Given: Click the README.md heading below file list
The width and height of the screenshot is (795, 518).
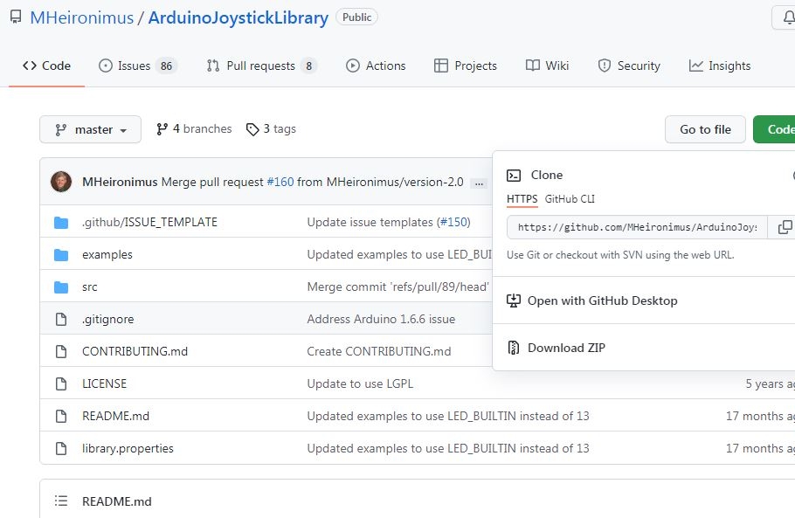Looking at the screenshot, I should 116,501.
